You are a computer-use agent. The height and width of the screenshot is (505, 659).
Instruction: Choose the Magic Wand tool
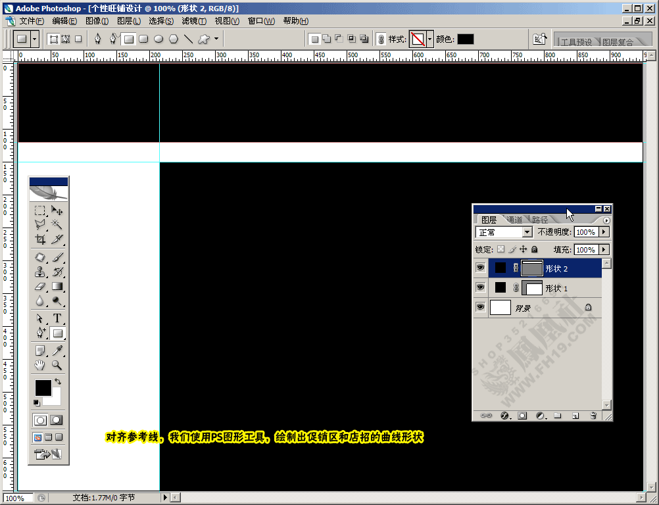[57, 224]
